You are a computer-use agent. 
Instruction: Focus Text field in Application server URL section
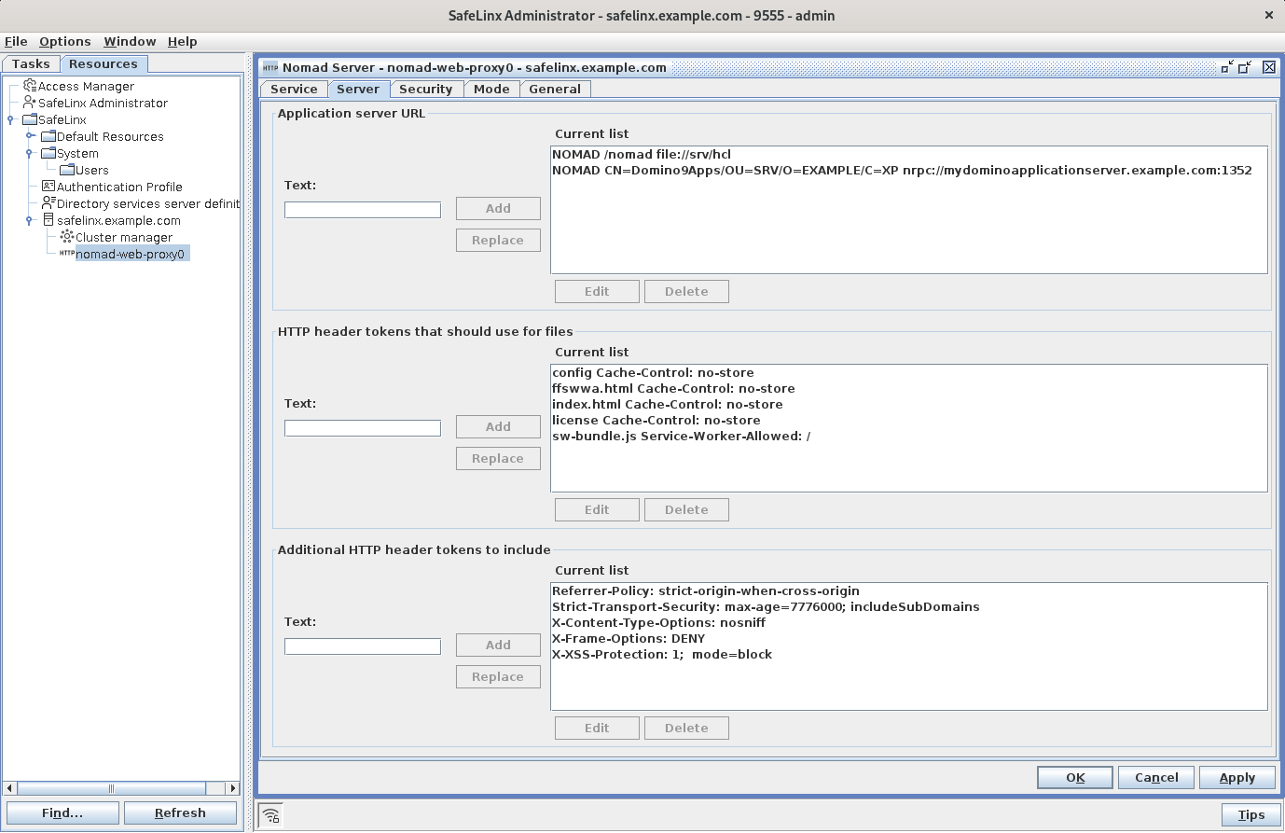point(363,210)
